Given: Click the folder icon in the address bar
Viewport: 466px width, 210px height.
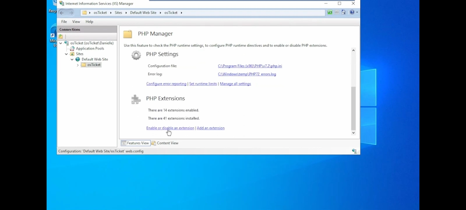Looking at the screenshot, I should click(84, 13).
